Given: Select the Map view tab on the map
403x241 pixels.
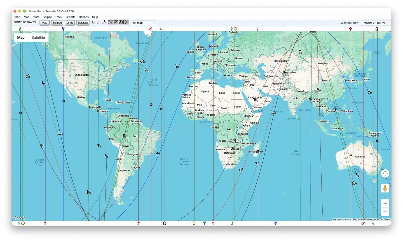Looking at the screenshot, I should pos(21,38).
